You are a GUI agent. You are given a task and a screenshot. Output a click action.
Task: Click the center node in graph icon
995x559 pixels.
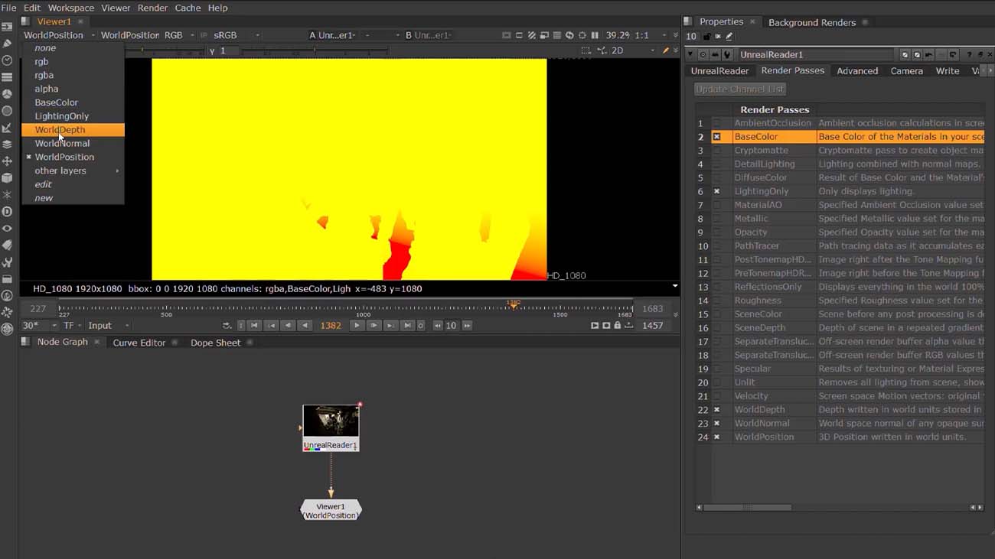point(703,55)
